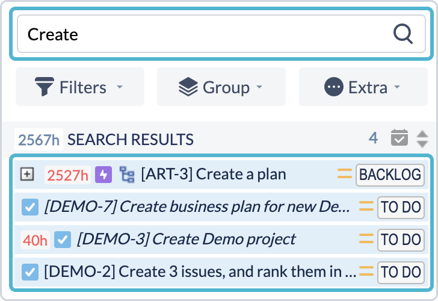Viewport: 438px width, 301px height.
Task: Click the purple lightning bolt epic icon
Action: (x=104, y=175)
